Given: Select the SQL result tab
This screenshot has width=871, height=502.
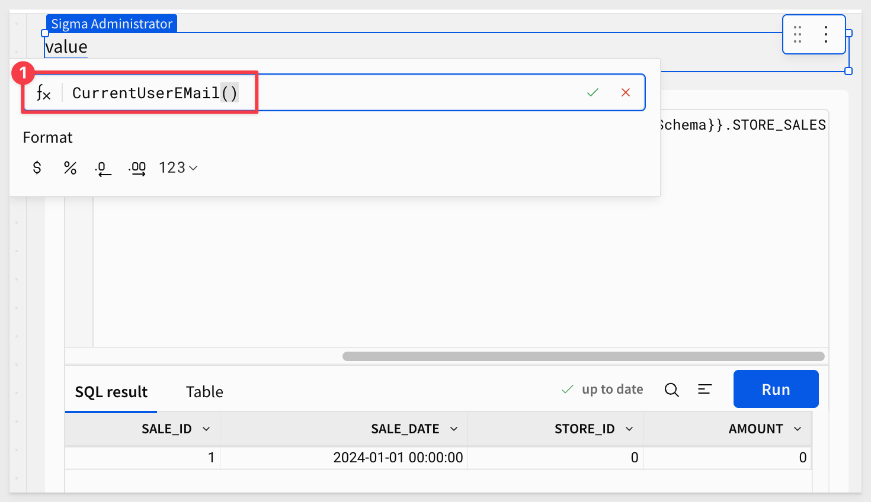Looking at the screenshot, I should click(111, 392).
